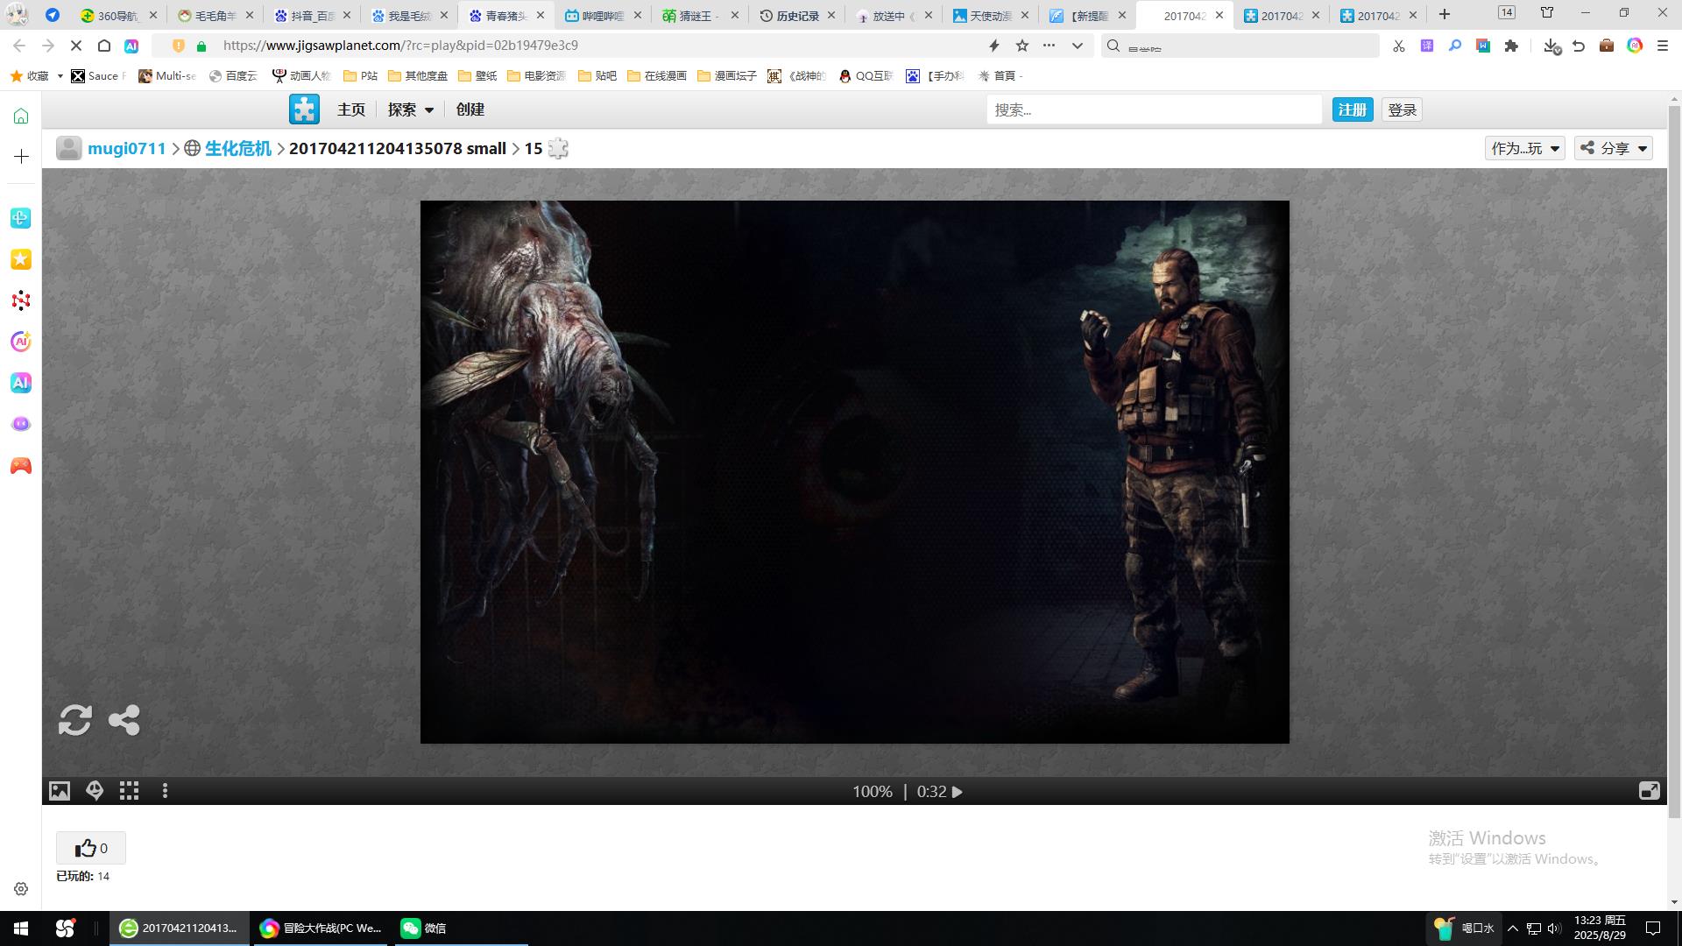Click the 登录 login button
1682x946 pixels.
pos(1403,109)
